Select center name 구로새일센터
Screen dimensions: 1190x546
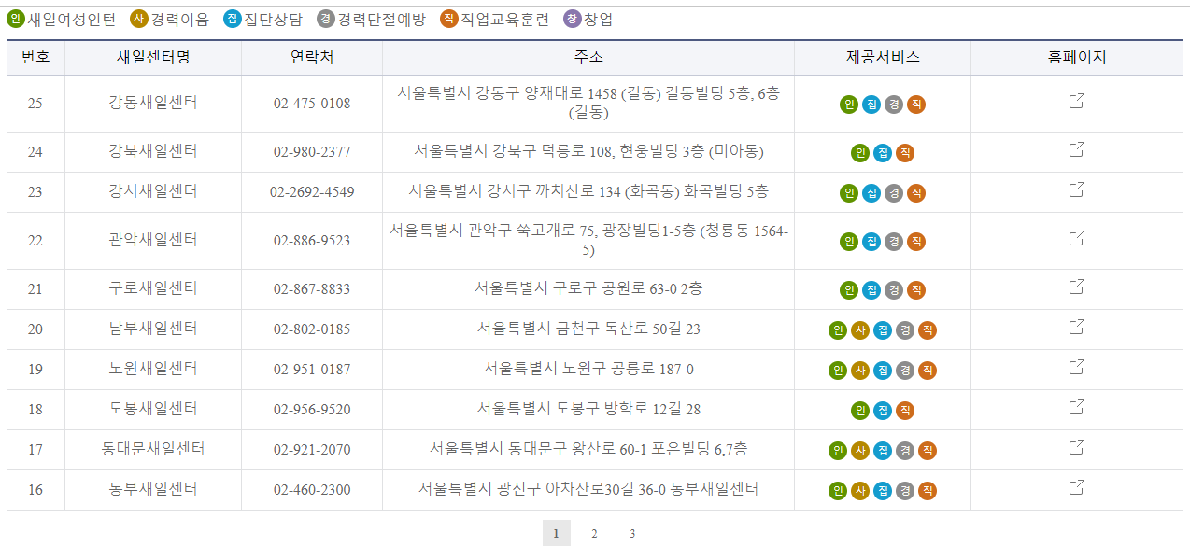(153, 288)
